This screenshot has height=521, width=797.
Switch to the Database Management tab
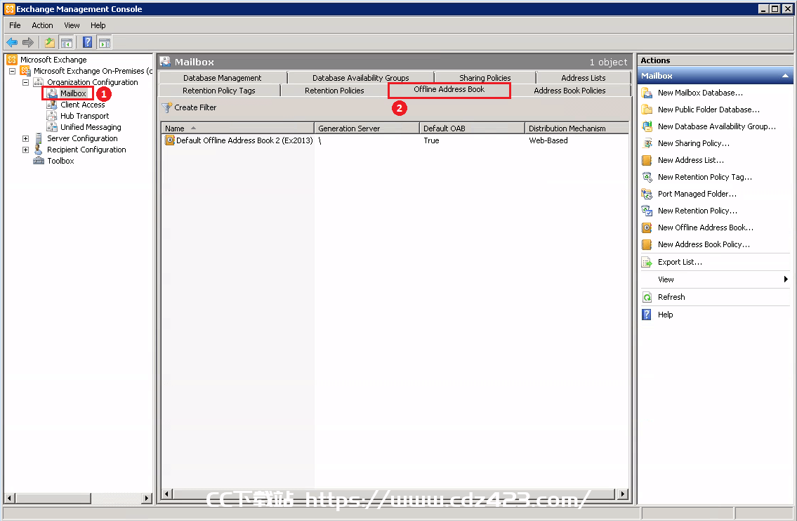223,78
